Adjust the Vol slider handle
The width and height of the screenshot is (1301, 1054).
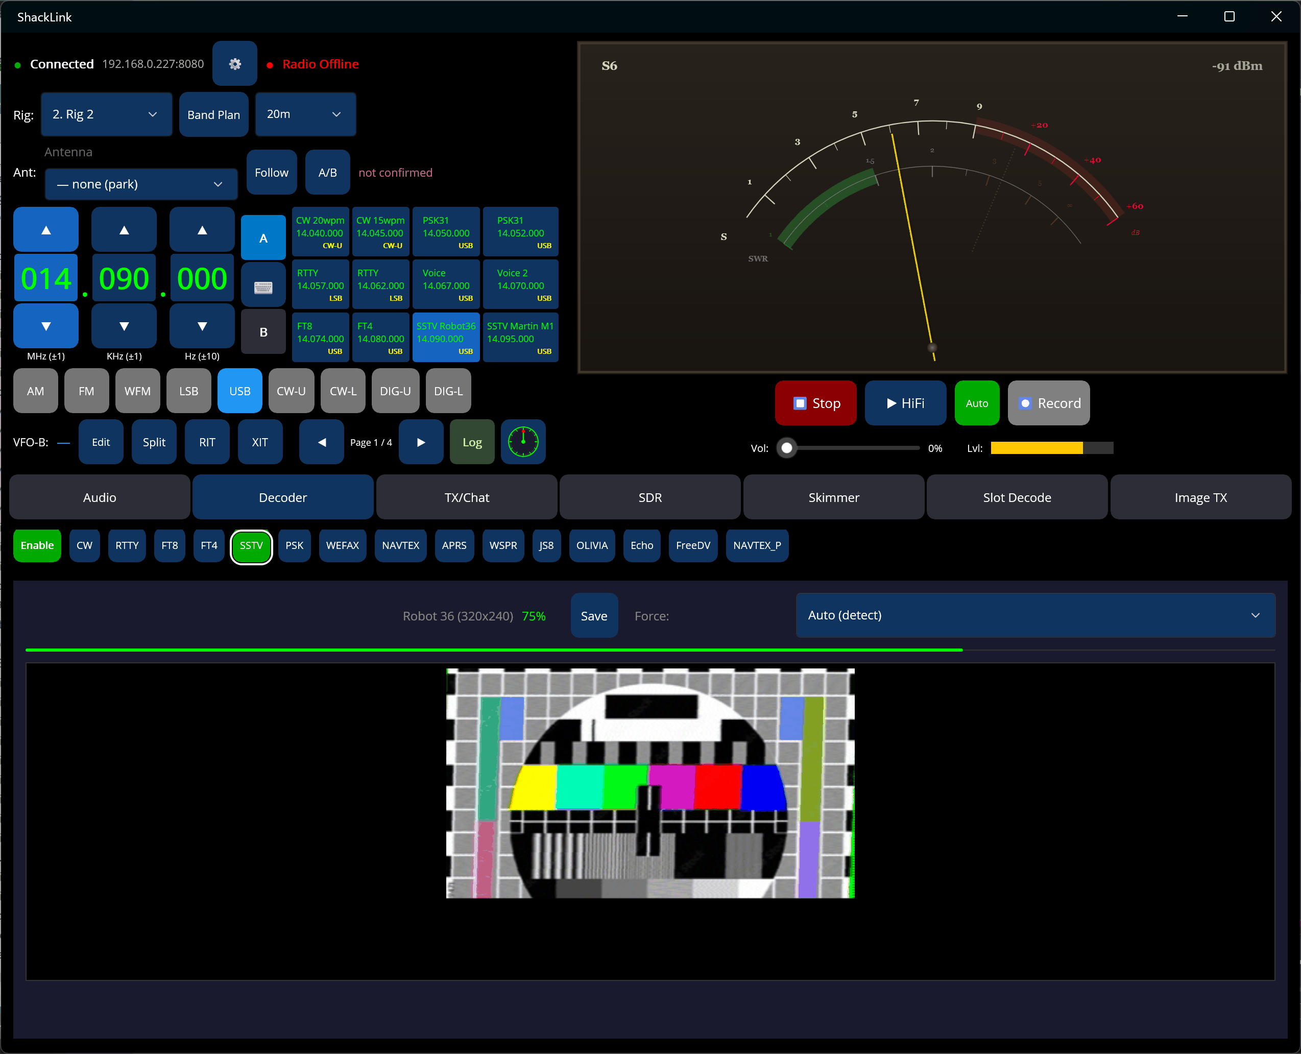click(787, 448)
